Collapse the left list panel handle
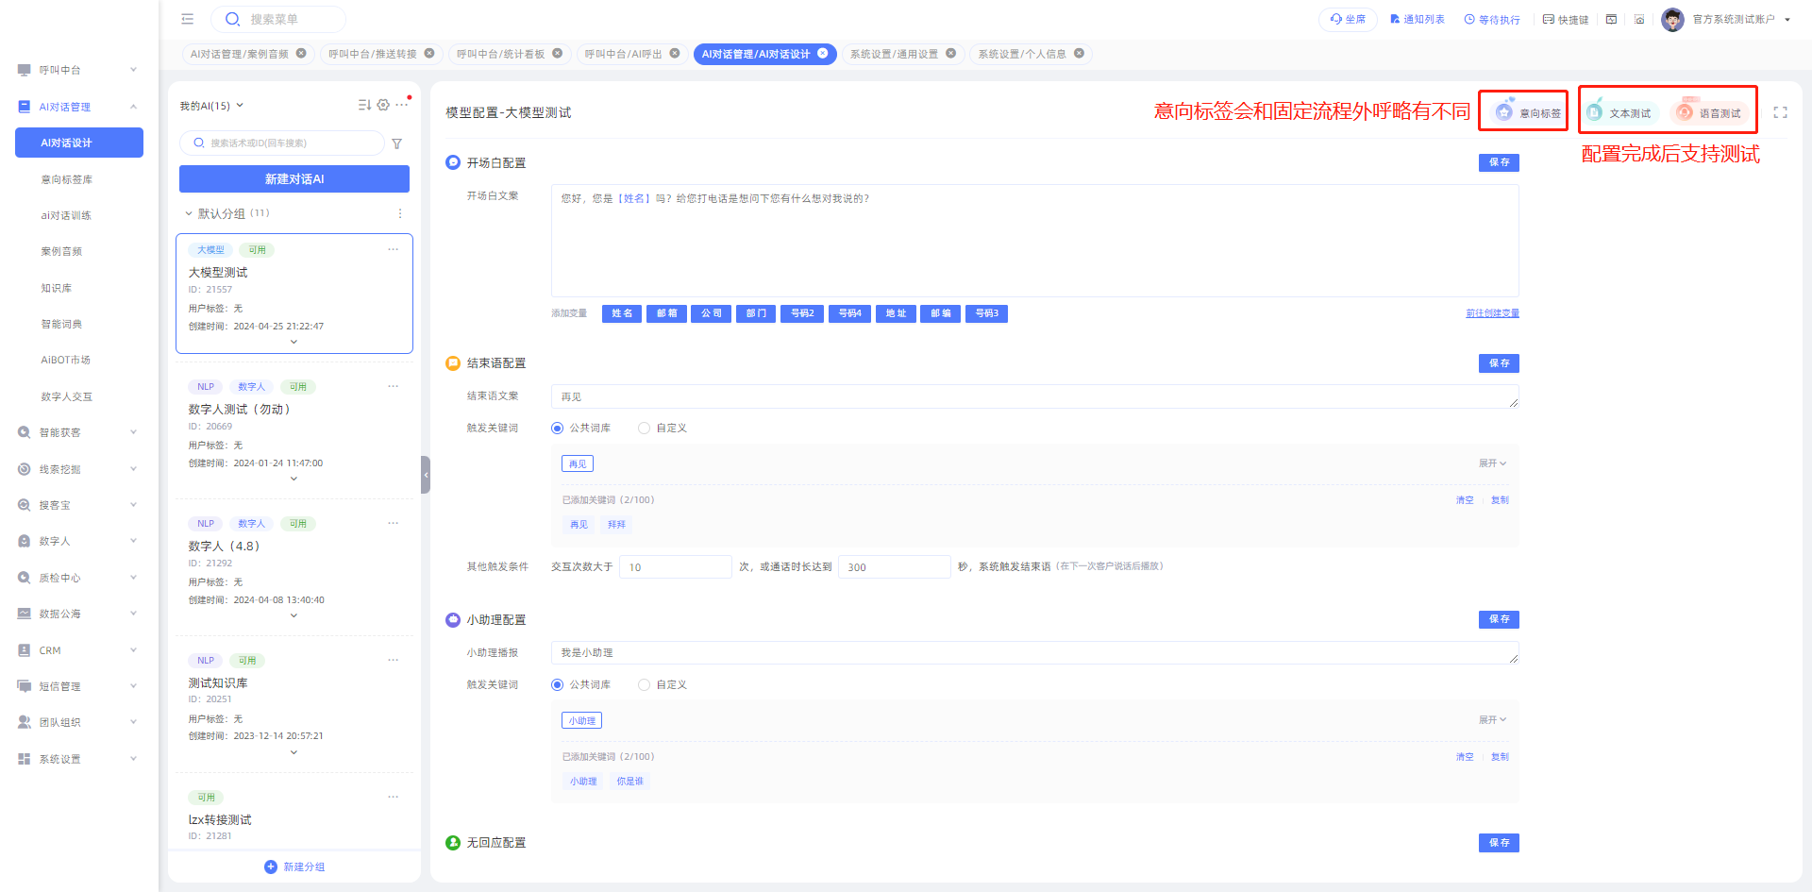 pyautogui.click(x=426, y=475)
